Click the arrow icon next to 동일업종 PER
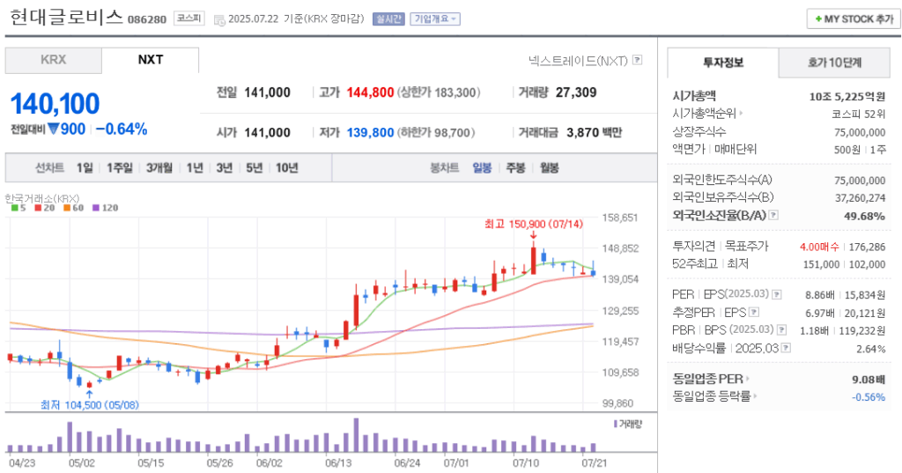 pos(748,379)
